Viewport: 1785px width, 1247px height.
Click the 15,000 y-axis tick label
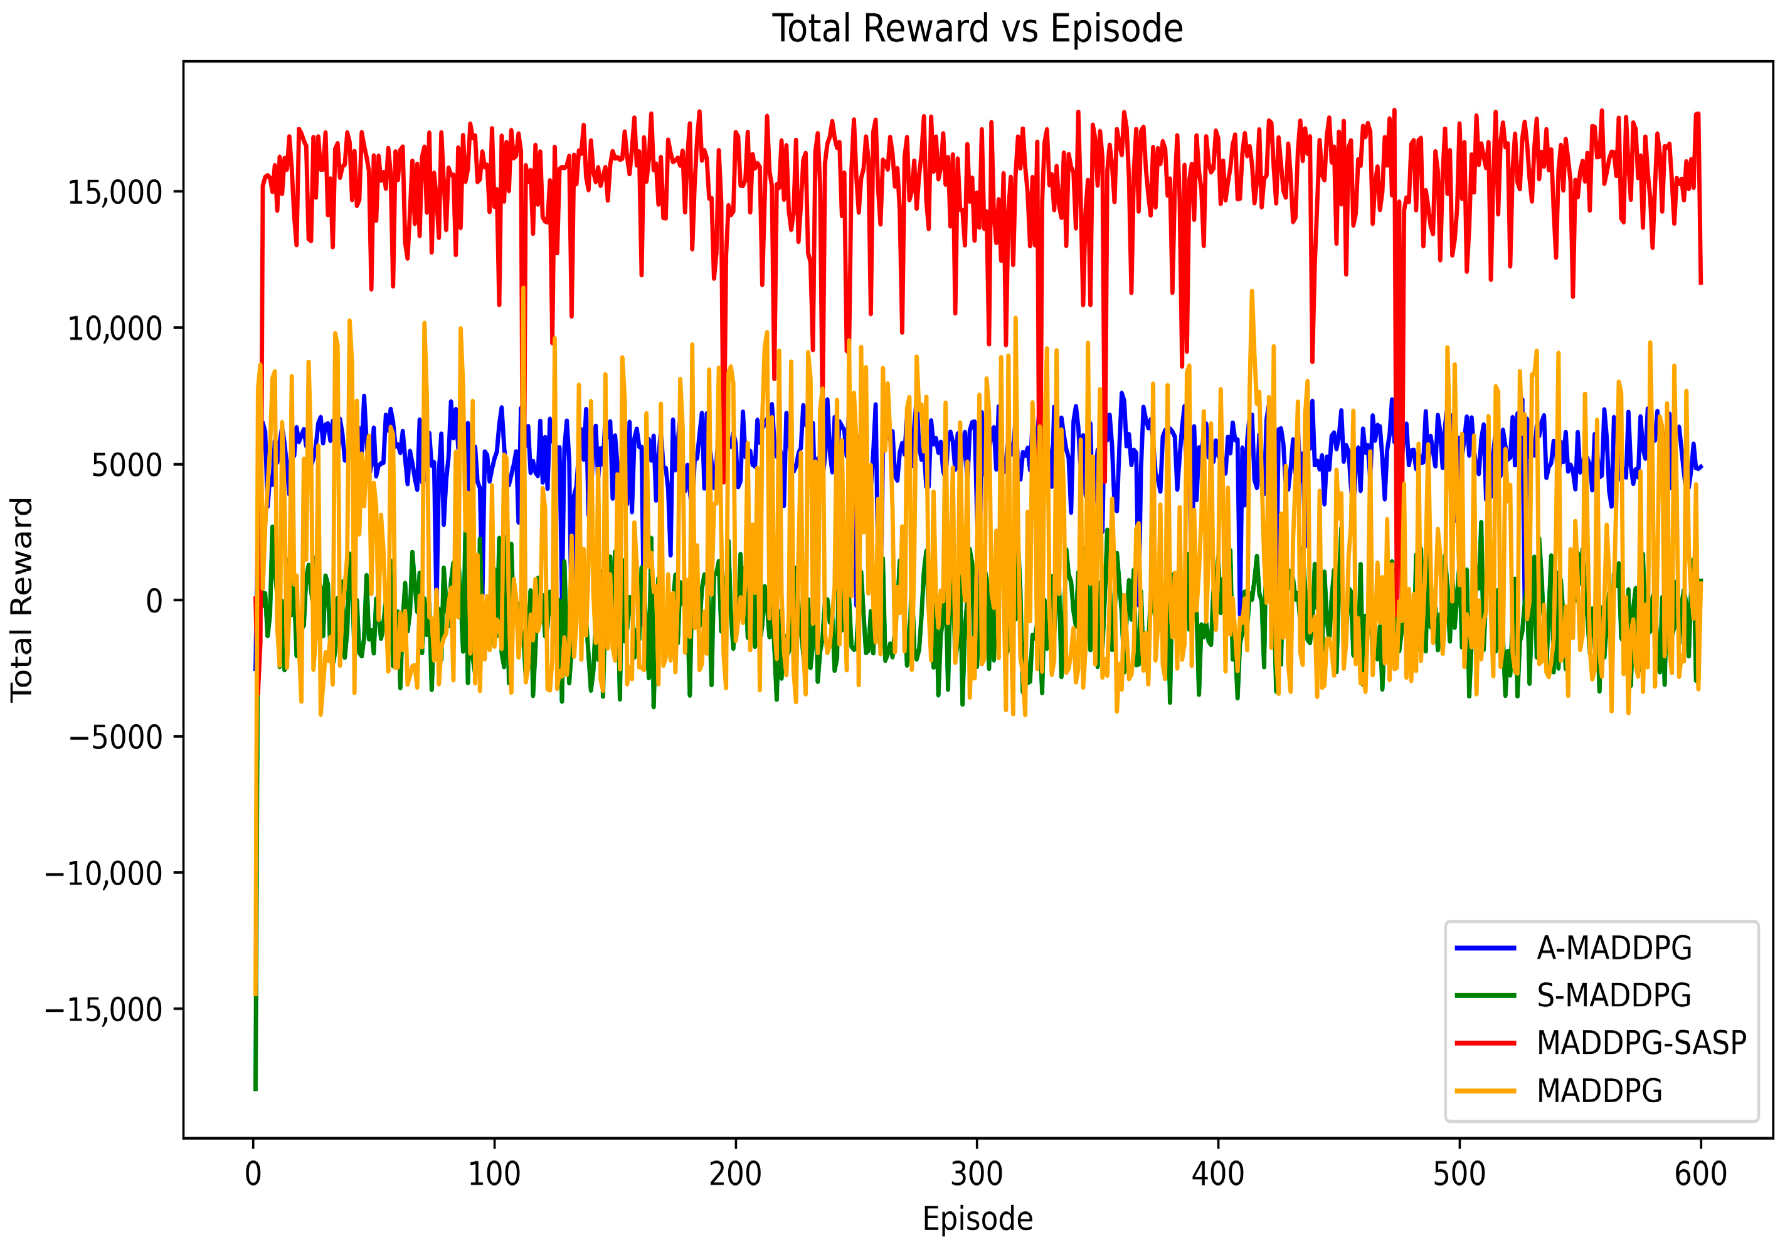[x=115, y=192]
